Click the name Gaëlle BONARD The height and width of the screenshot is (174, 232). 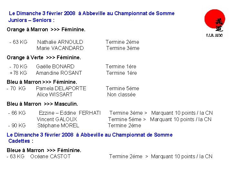click(x=55, y=67)
